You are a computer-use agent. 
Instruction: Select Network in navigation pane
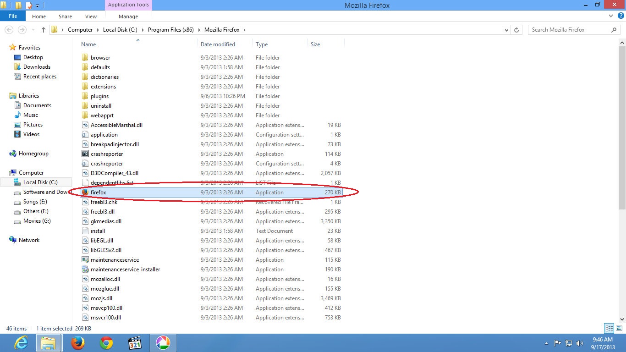(x=29, y=240)
